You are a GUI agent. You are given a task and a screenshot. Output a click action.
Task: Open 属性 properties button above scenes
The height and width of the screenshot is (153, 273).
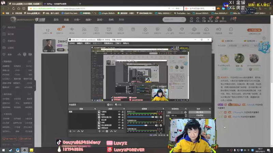coord(110,105)
